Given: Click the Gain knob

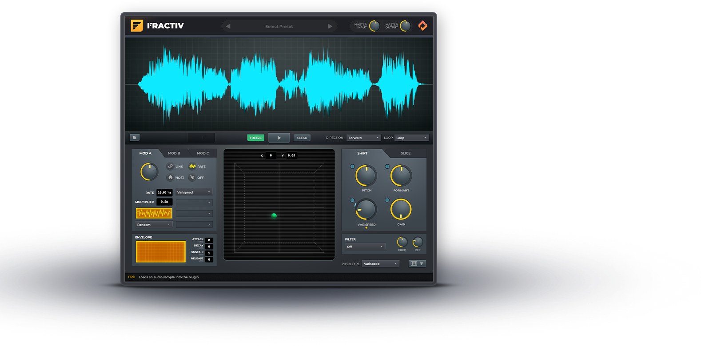Looking at the screenshot, I should (401, 210).
